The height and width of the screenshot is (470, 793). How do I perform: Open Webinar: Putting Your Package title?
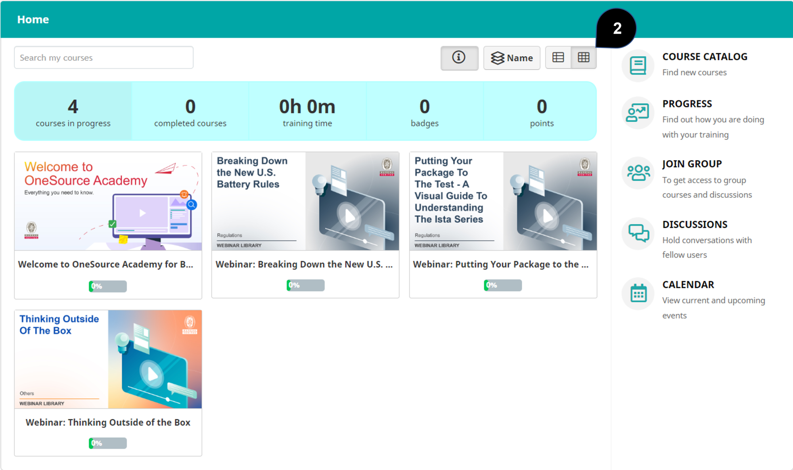(x=500, y=264)
